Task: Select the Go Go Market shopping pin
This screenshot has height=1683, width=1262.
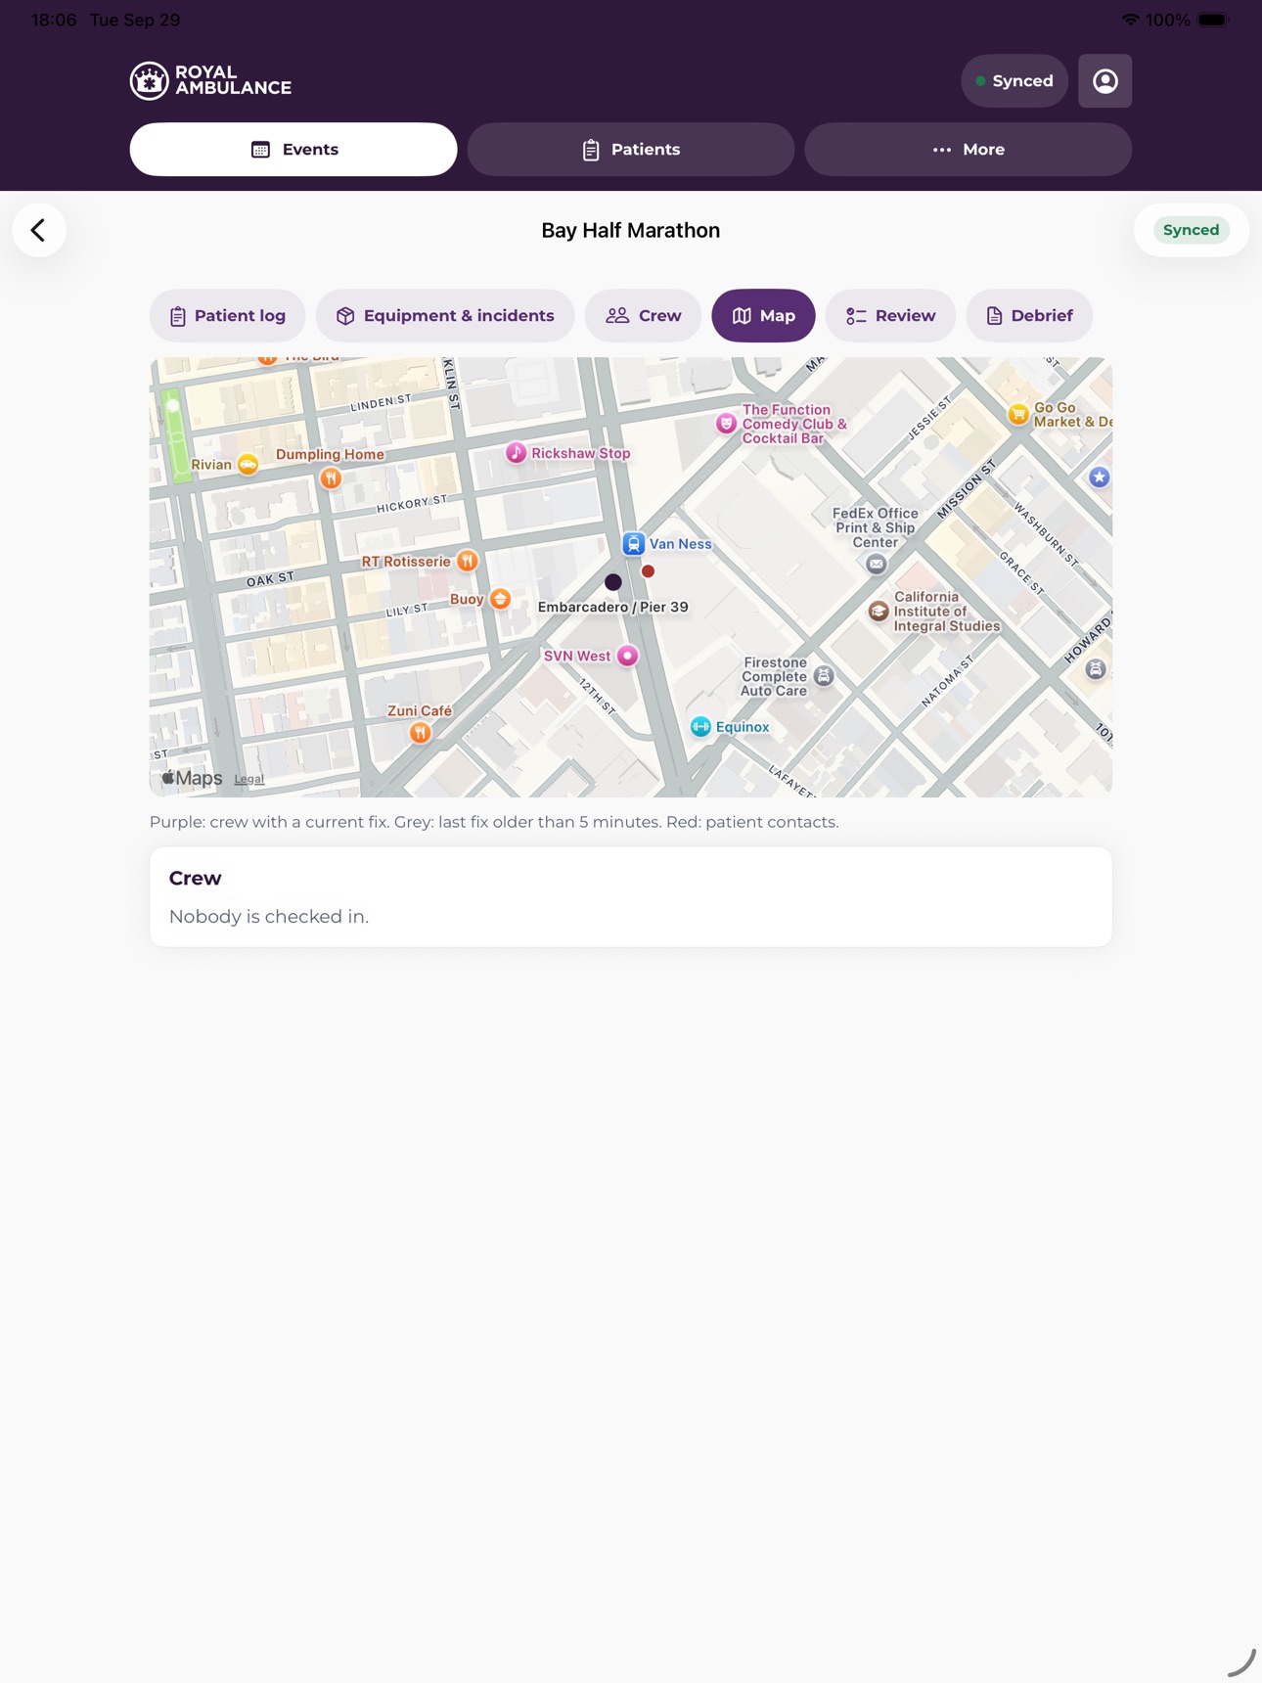Action: click(1018, 414)
